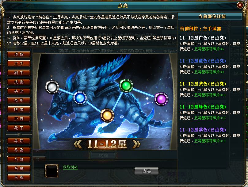Switch to 副手 equipment slot
Screen dimensions: 248x187
point(19,73)
